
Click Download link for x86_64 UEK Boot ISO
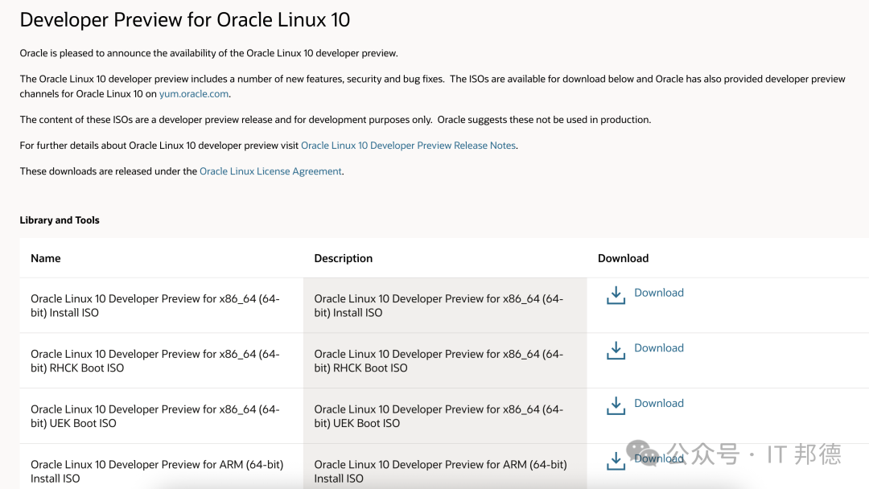(x=659, y=403)
